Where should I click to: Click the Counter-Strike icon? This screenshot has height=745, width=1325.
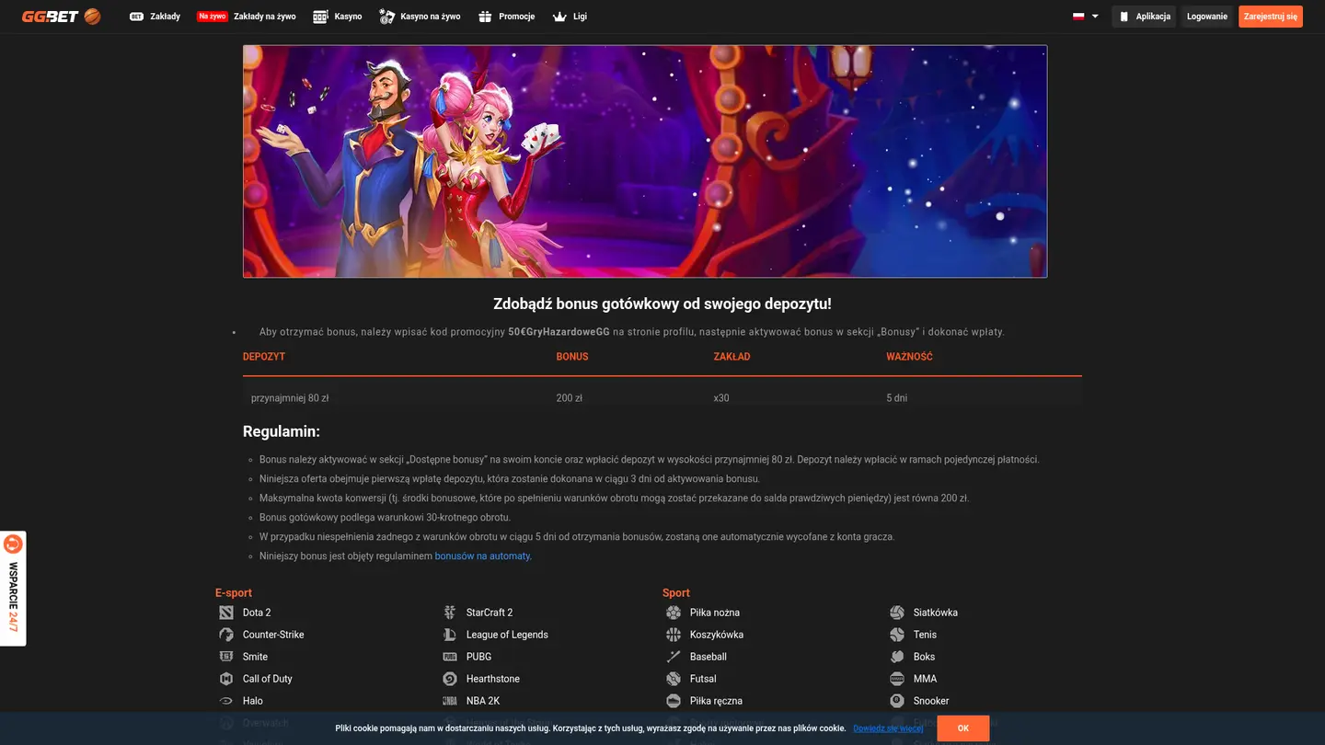coord(226,635)
